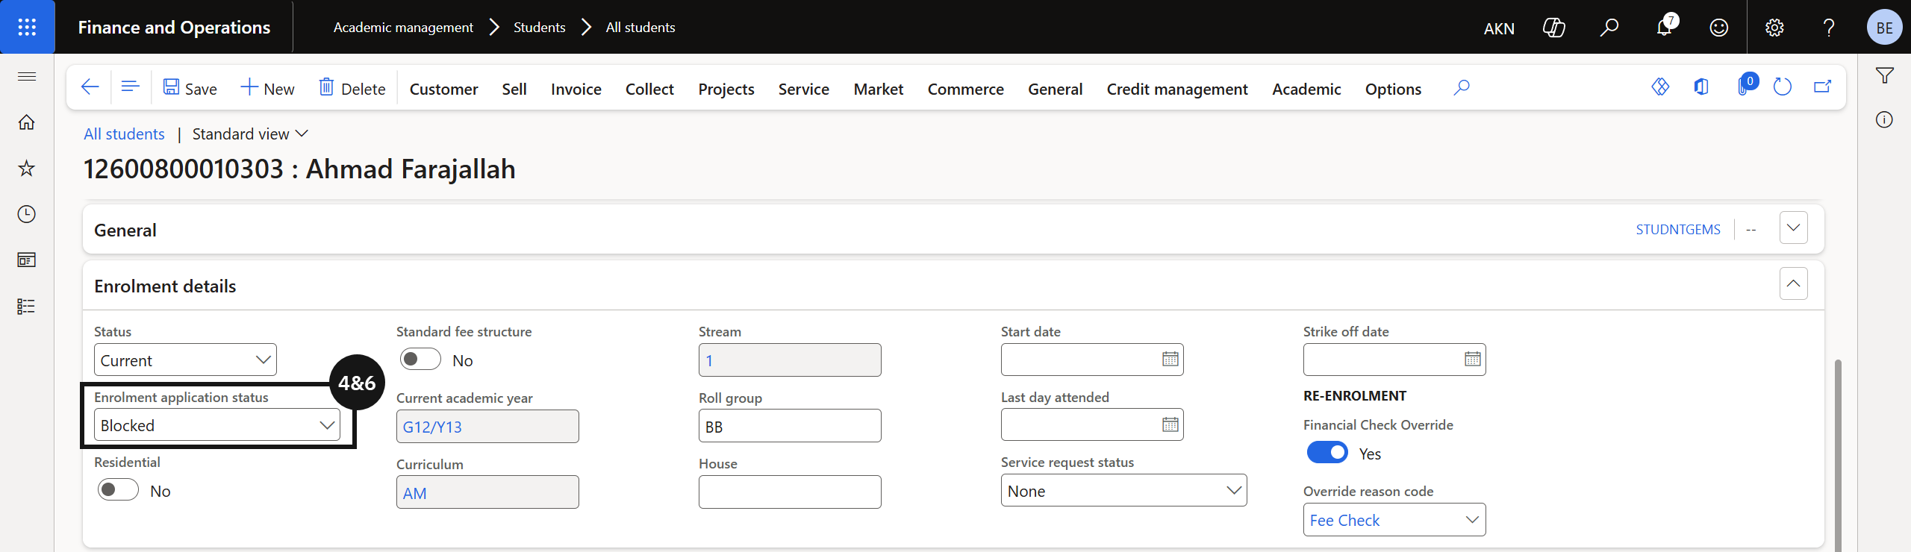
Task: Toggle Standard fee structure switch
Action: click(420, 360)
